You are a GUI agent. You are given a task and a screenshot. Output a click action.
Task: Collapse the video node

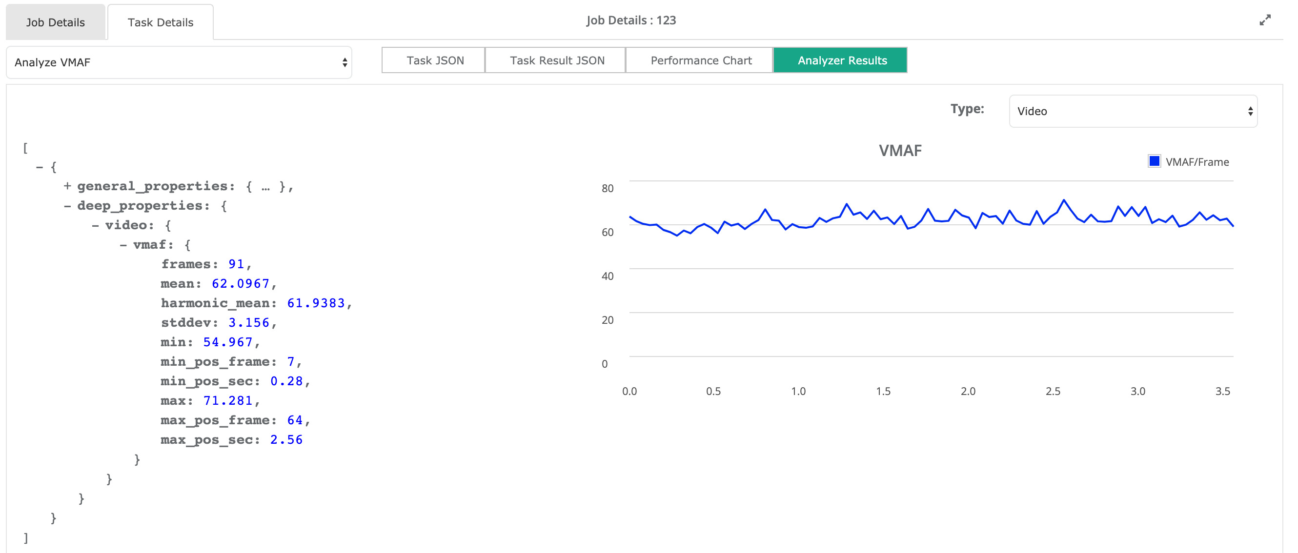tap(95, 225)
